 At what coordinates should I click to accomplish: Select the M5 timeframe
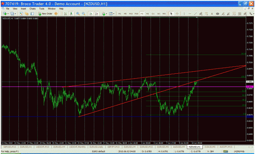pyautogui.click(x=125, y=14)
